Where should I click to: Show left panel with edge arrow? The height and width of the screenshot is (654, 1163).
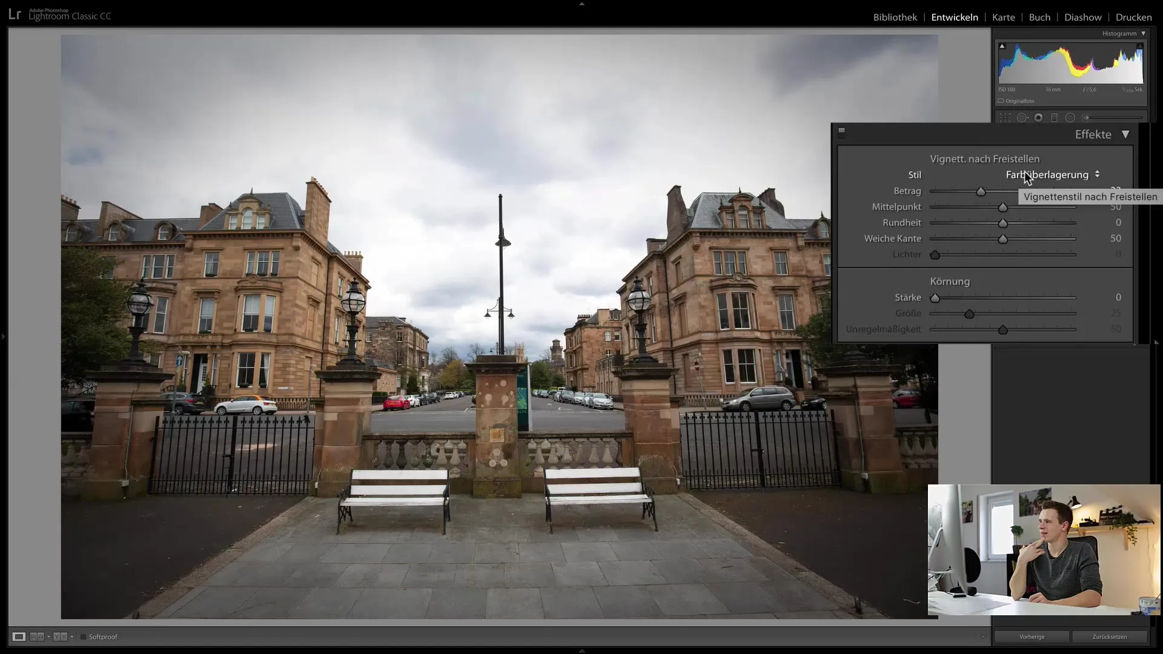tap(3, 336)
